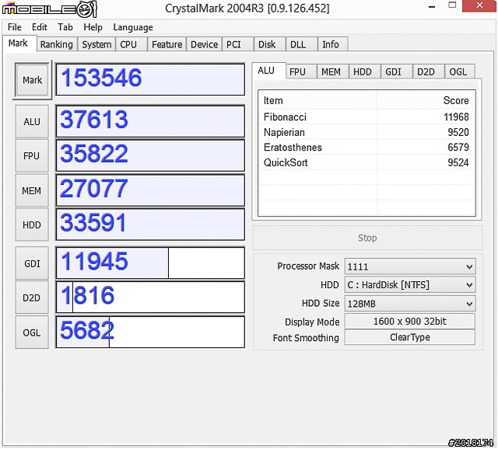
Task: Run the ALU benchmark button
Action: point(32,122)
